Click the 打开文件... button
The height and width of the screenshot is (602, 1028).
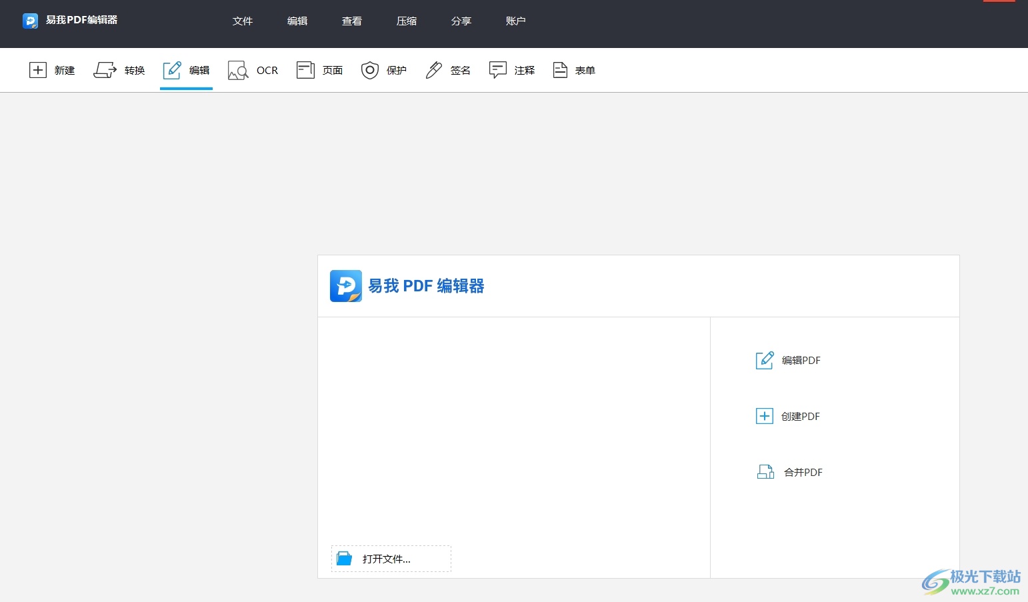(x=391, y=559)
